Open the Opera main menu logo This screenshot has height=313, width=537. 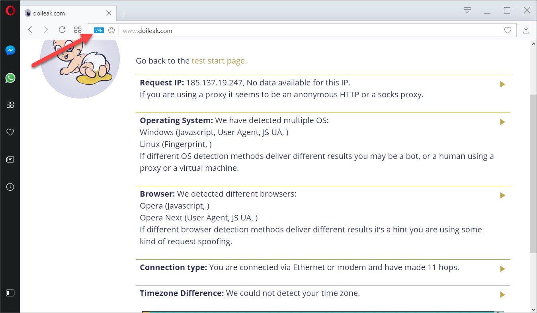pos(10,11)
